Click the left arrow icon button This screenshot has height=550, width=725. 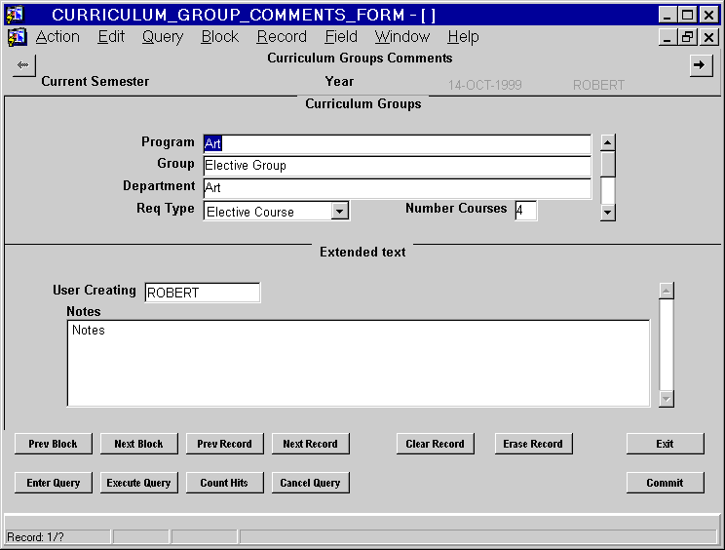click(24, 65)
